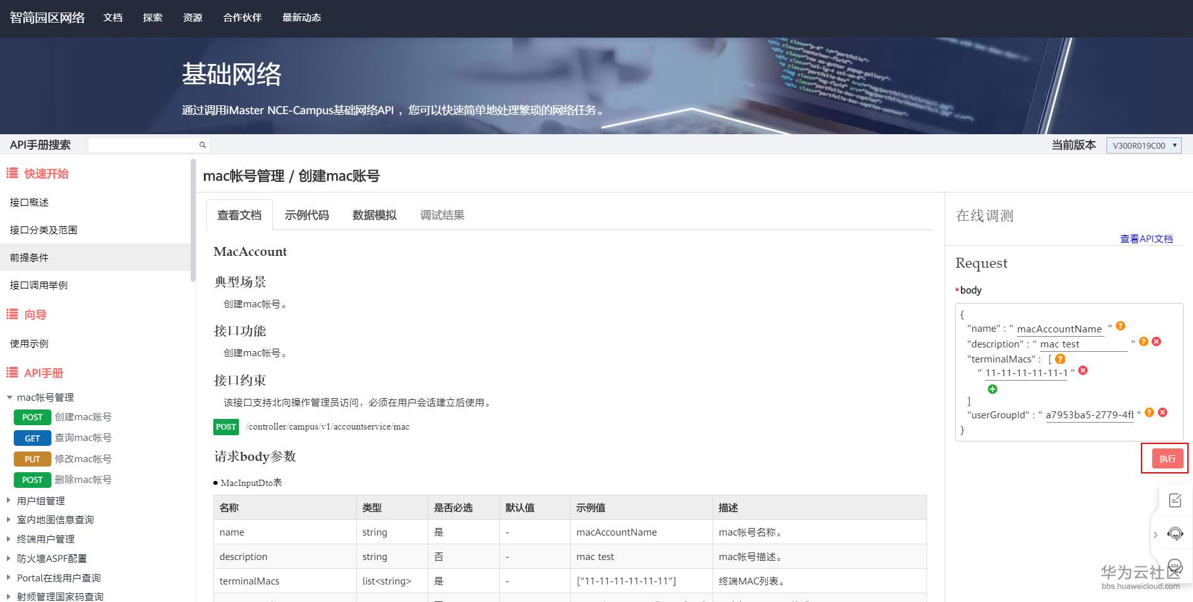Click the search magnifier icon in API手册搜索
The image size is (1193, 602).
(x=203, y=145)
